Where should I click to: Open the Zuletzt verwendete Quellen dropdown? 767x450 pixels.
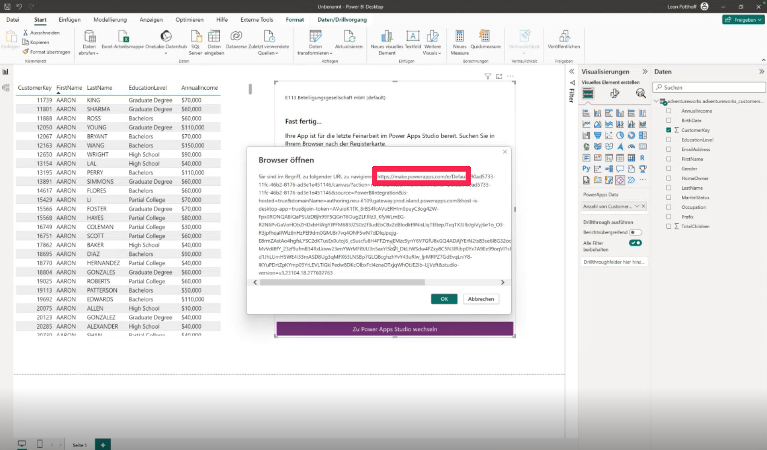coord(269,43)
